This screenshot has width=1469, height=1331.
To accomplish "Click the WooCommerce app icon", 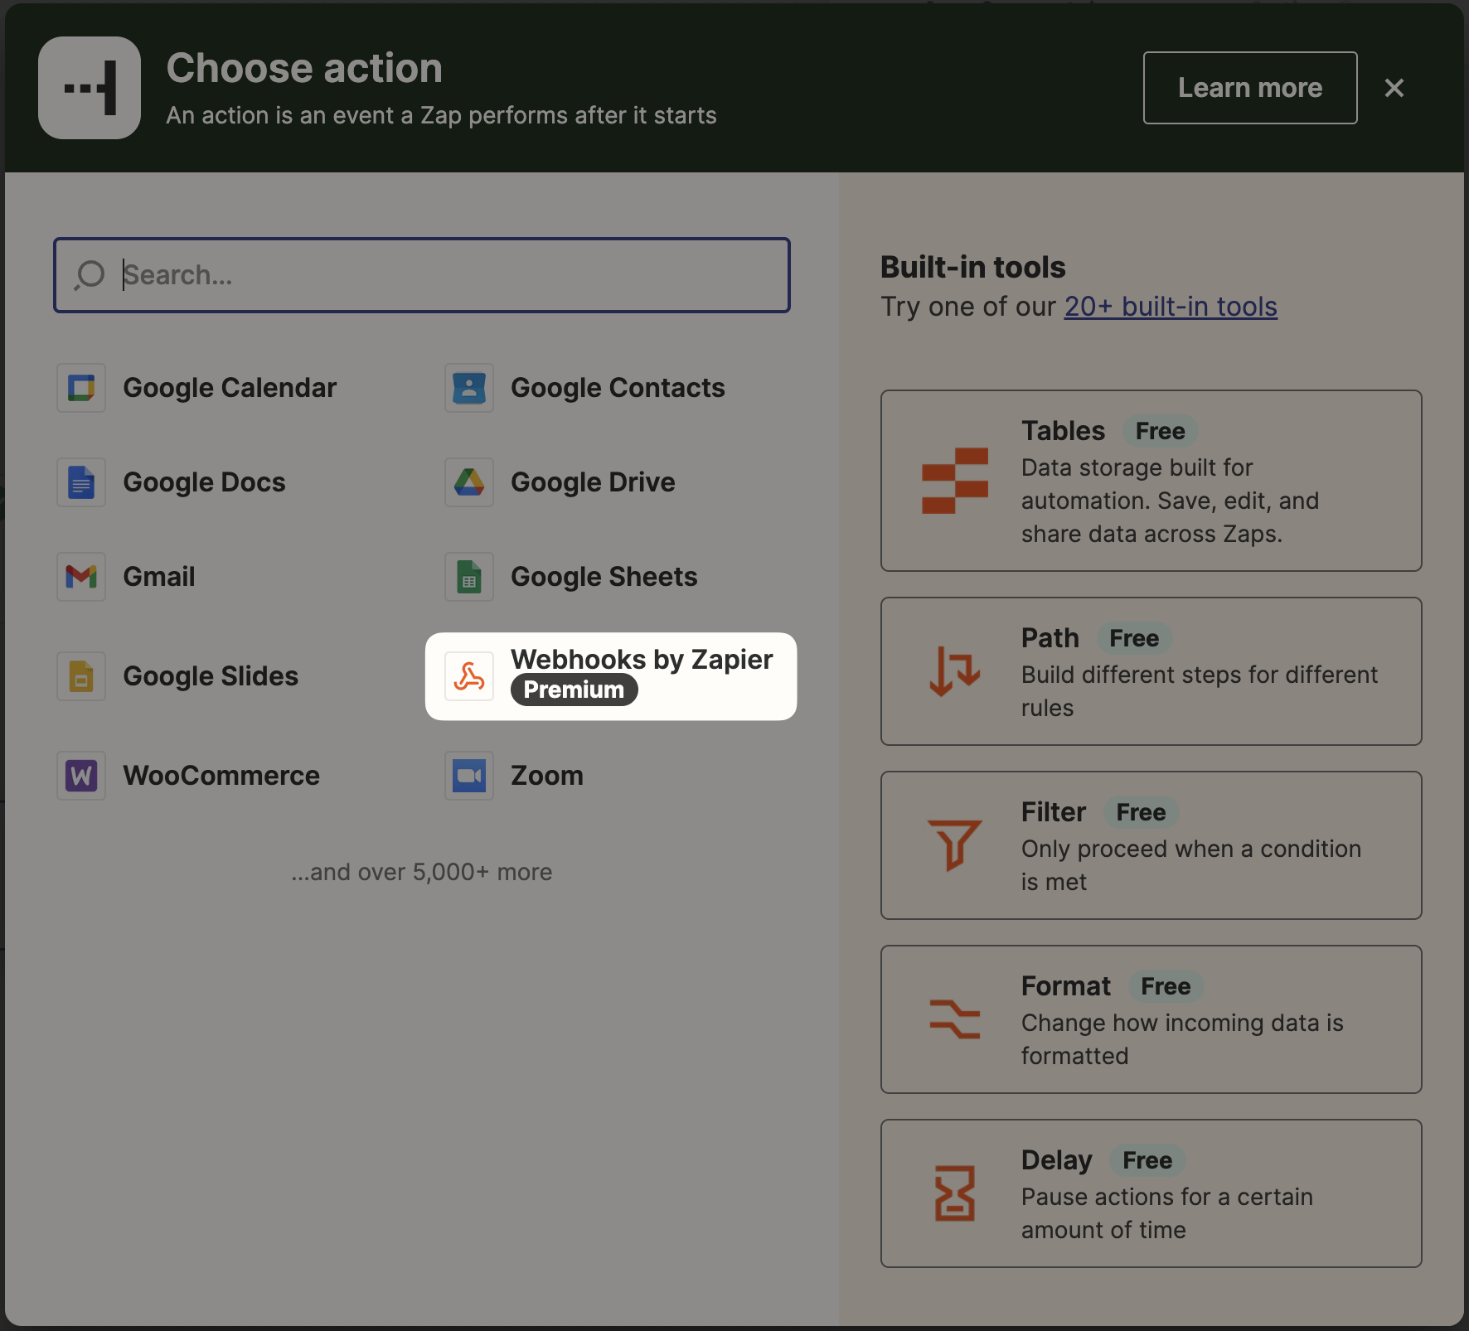I will tap(81, 776).
